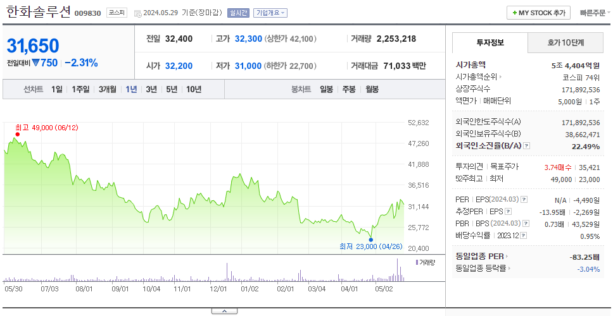Click the 봉차트 label
The width and height of the screenshot is (613, 316).
click(301, 89)
